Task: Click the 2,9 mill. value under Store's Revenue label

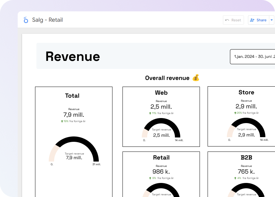Action: [246, 106]
